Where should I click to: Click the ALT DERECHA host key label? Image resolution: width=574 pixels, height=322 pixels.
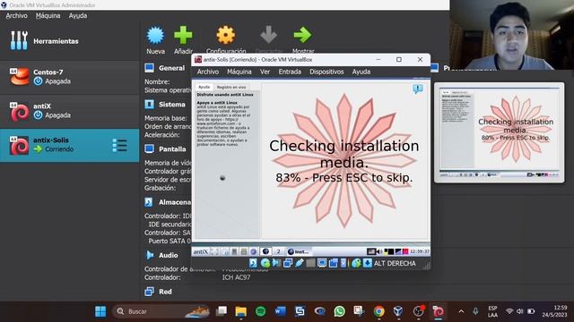395,263
